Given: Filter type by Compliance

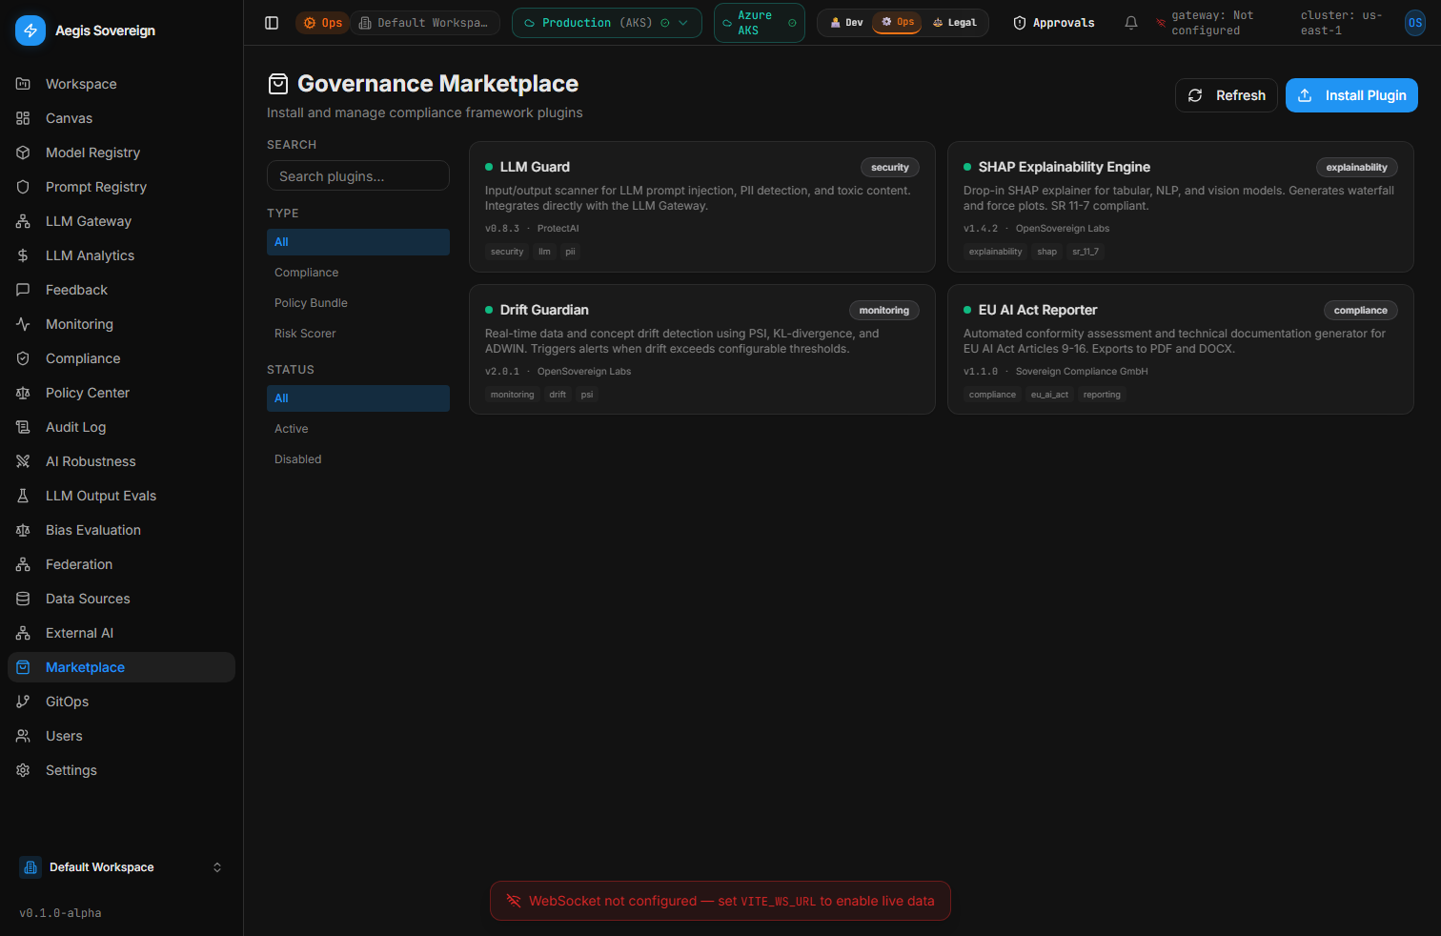Looking at the screenshot, I should pyautogui.click(x=358, y=273).
